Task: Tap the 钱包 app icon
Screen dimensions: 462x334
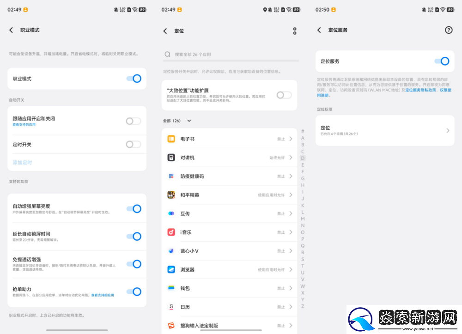Action: (171, 288)
